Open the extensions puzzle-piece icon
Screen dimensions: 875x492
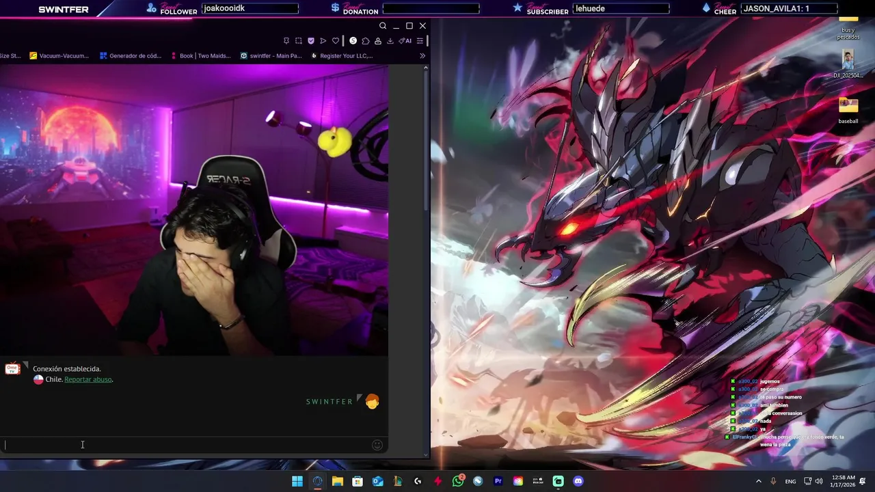pyautogui.click(x=366, y=41)
